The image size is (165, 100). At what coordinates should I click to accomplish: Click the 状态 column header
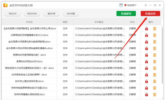tap(132, 22)
